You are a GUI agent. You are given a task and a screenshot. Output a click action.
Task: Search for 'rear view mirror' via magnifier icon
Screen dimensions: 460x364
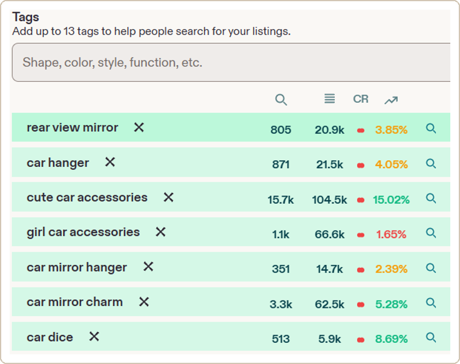coord(431,128)
